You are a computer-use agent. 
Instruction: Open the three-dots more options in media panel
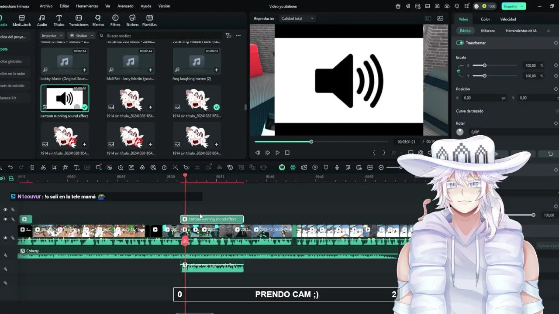click(238, 36)
